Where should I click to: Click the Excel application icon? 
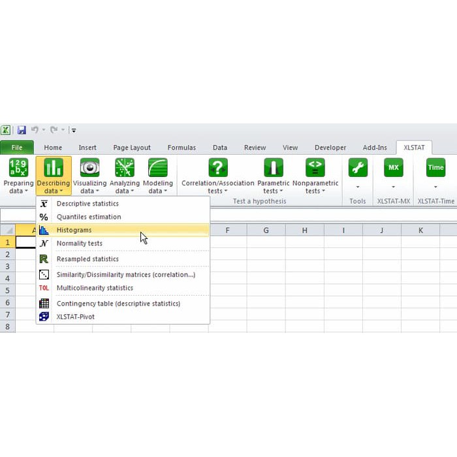point(5,130)
